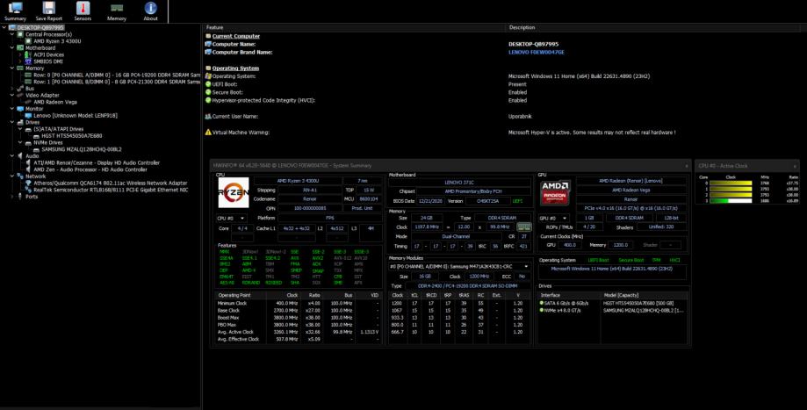
Task: Click the Save Report floppy icon
Action: pyautogui.click(x=48, y=11)
